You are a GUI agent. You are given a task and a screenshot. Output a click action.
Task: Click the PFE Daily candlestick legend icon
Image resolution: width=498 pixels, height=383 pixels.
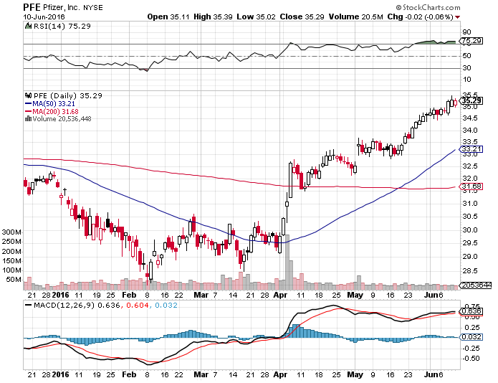coord(28,95)
